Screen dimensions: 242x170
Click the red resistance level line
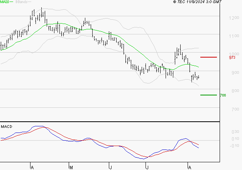(208, 57)
